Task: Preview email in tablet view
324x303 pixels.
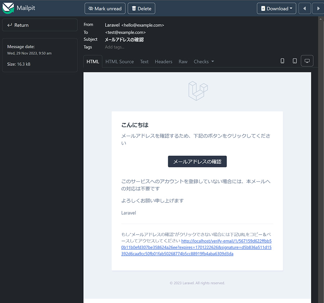Action: pyautogui.click(x=294, y=61)
